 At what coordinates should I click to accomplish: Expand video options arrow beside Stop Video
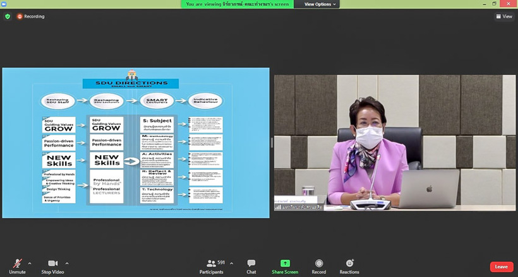pos(67,264)
